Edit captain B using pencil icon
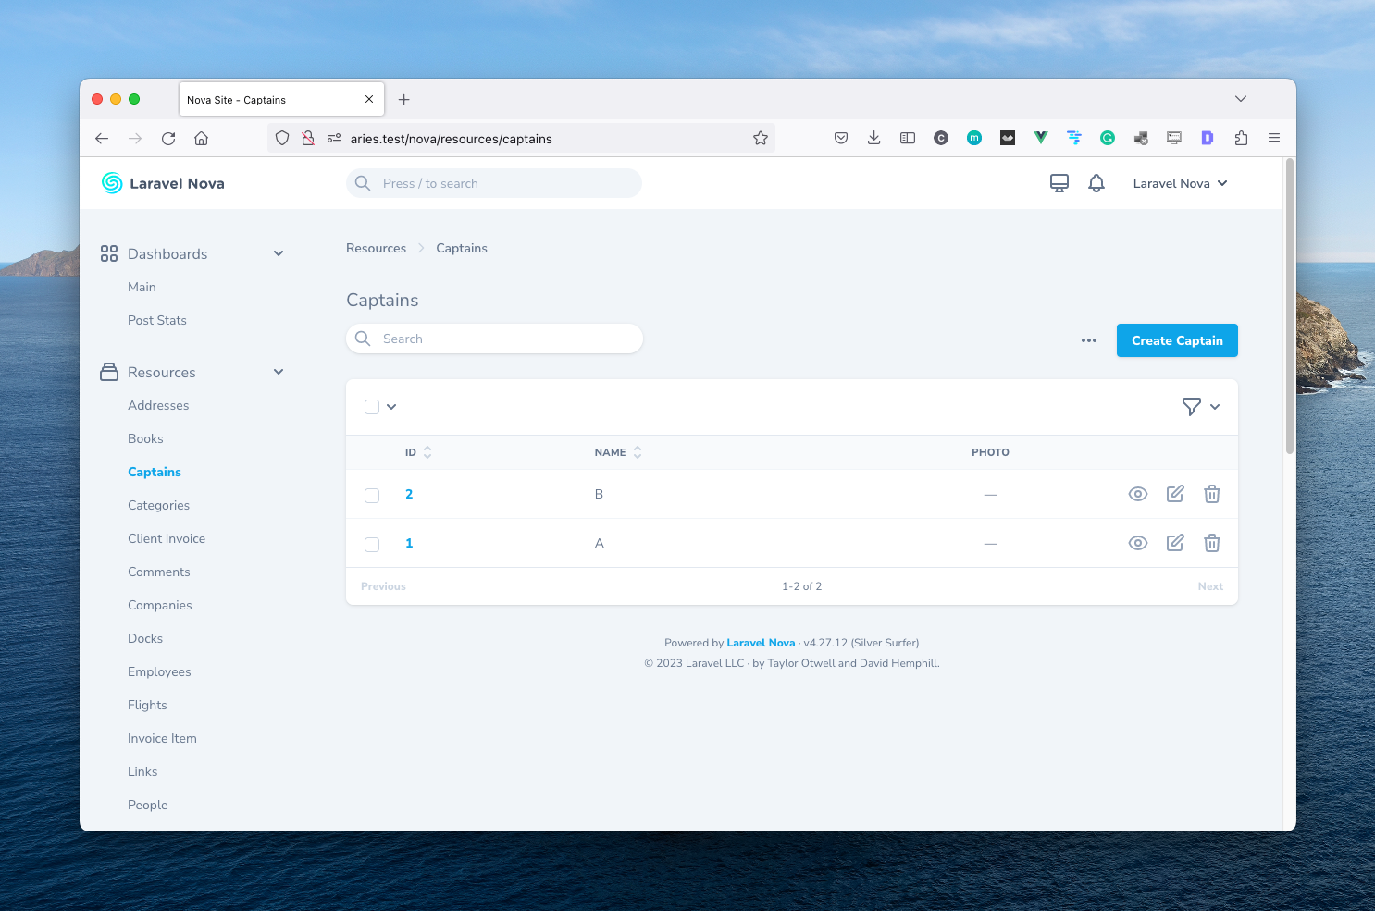 coord(1175,494)
